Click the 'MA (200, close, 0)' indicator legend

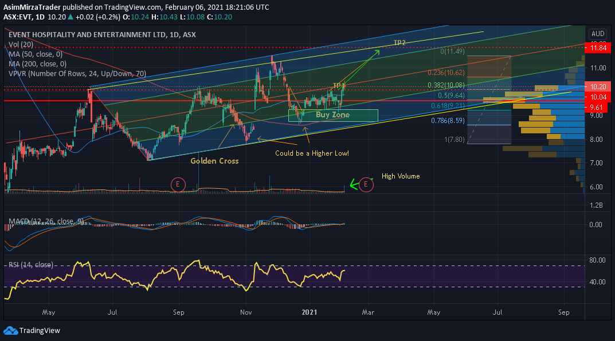pyautogui.click(x=37, y=64)
